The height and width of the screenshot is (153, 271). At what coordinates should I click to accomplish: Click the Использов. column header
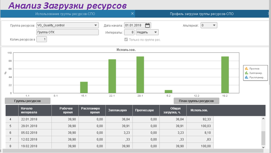pos(200,110)
